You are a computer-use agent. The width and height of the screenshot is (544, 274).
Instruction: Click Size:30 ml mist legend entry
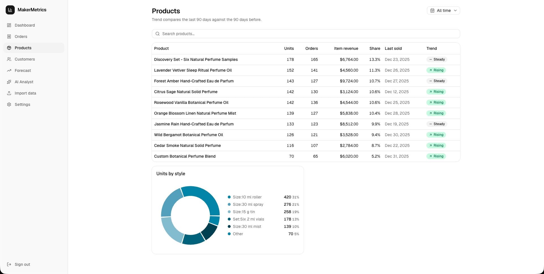pos(263,226)
